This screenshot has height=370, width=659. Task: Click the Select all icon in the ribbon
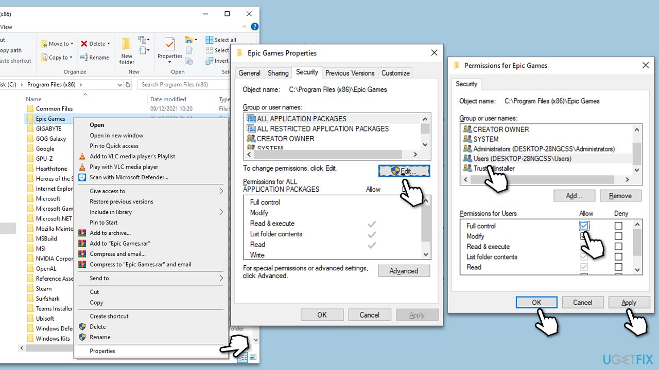click(210, 40)
